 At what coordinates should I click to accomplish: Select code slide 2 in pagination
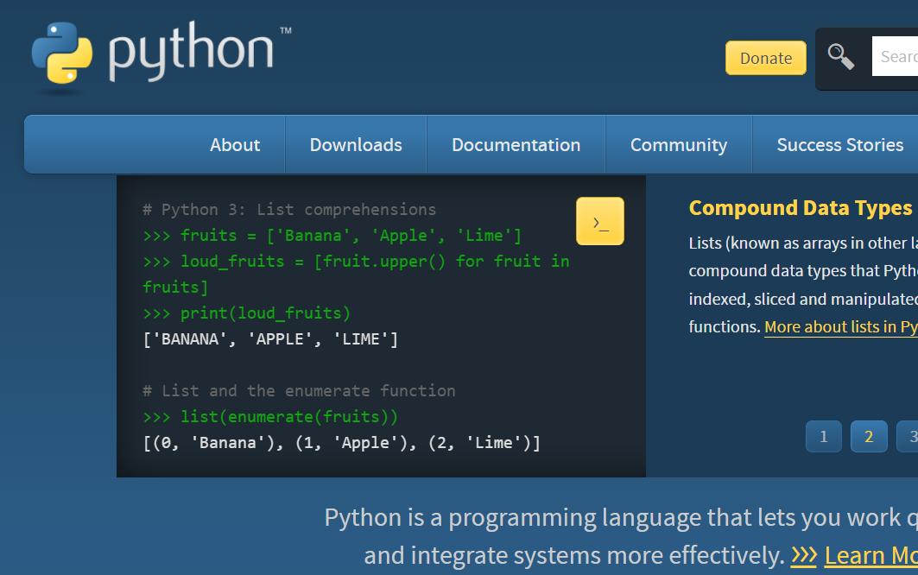(x=869, y=437)
